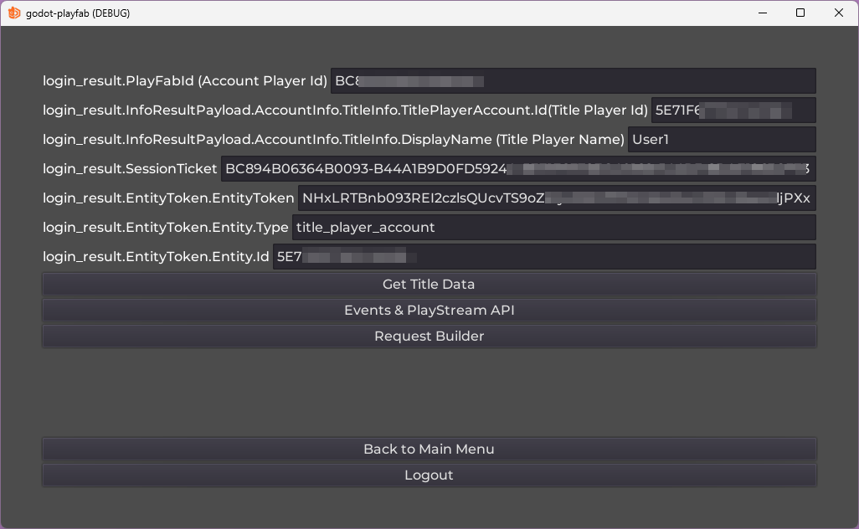Screen dimensions: 859x529
Task: Select the SessionTicket value field
Action: (x=518, y=169)
